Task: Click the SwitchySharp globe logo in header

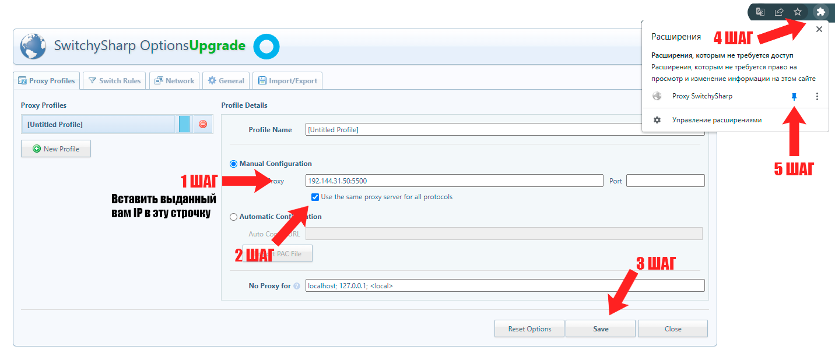Action: (33, 47)
